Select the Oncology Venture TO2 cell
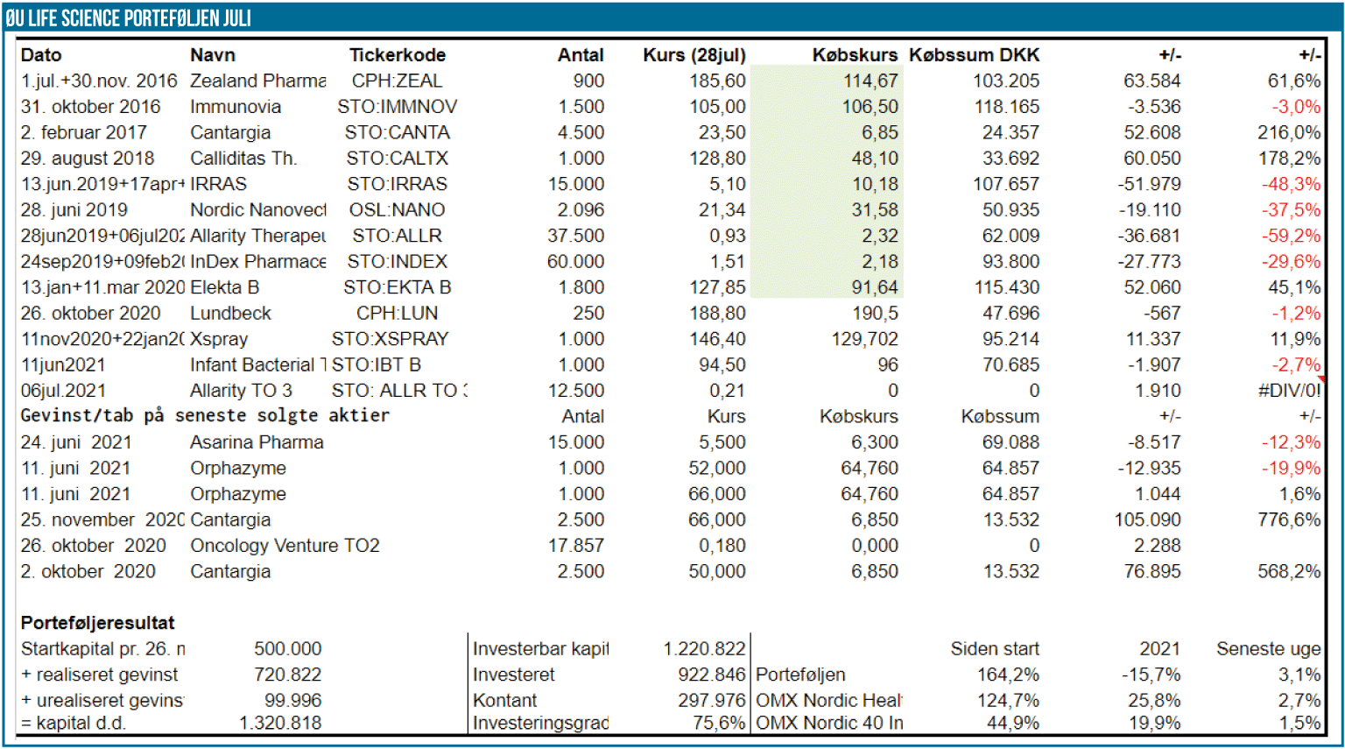The image size is (1345, 749). (285, 546)
